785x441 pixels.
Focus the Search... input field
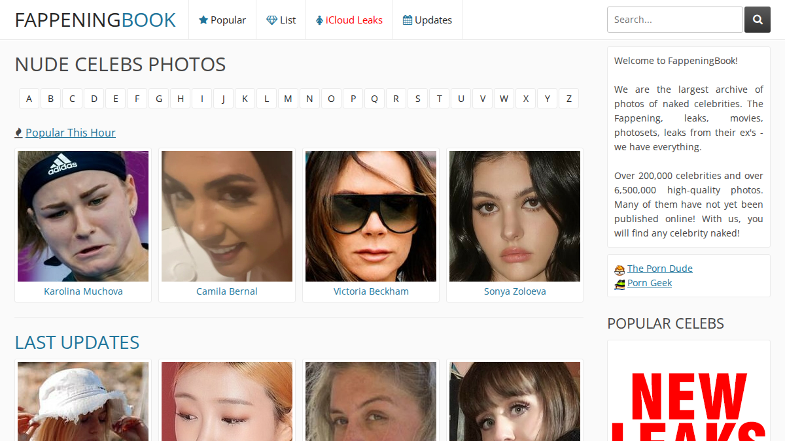(675, 20)
